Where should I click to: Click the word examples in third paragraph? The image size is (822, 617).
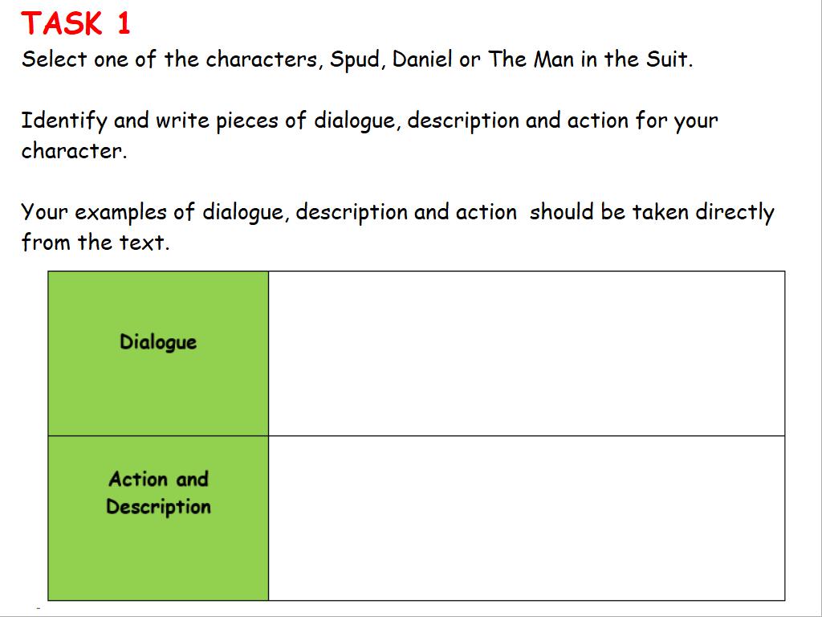pyautogui.click(x=121, y=213)
